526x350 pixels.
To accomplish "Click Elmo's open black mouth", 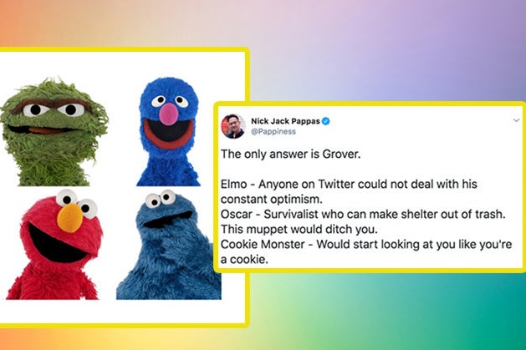I will [x=57, y=244].
